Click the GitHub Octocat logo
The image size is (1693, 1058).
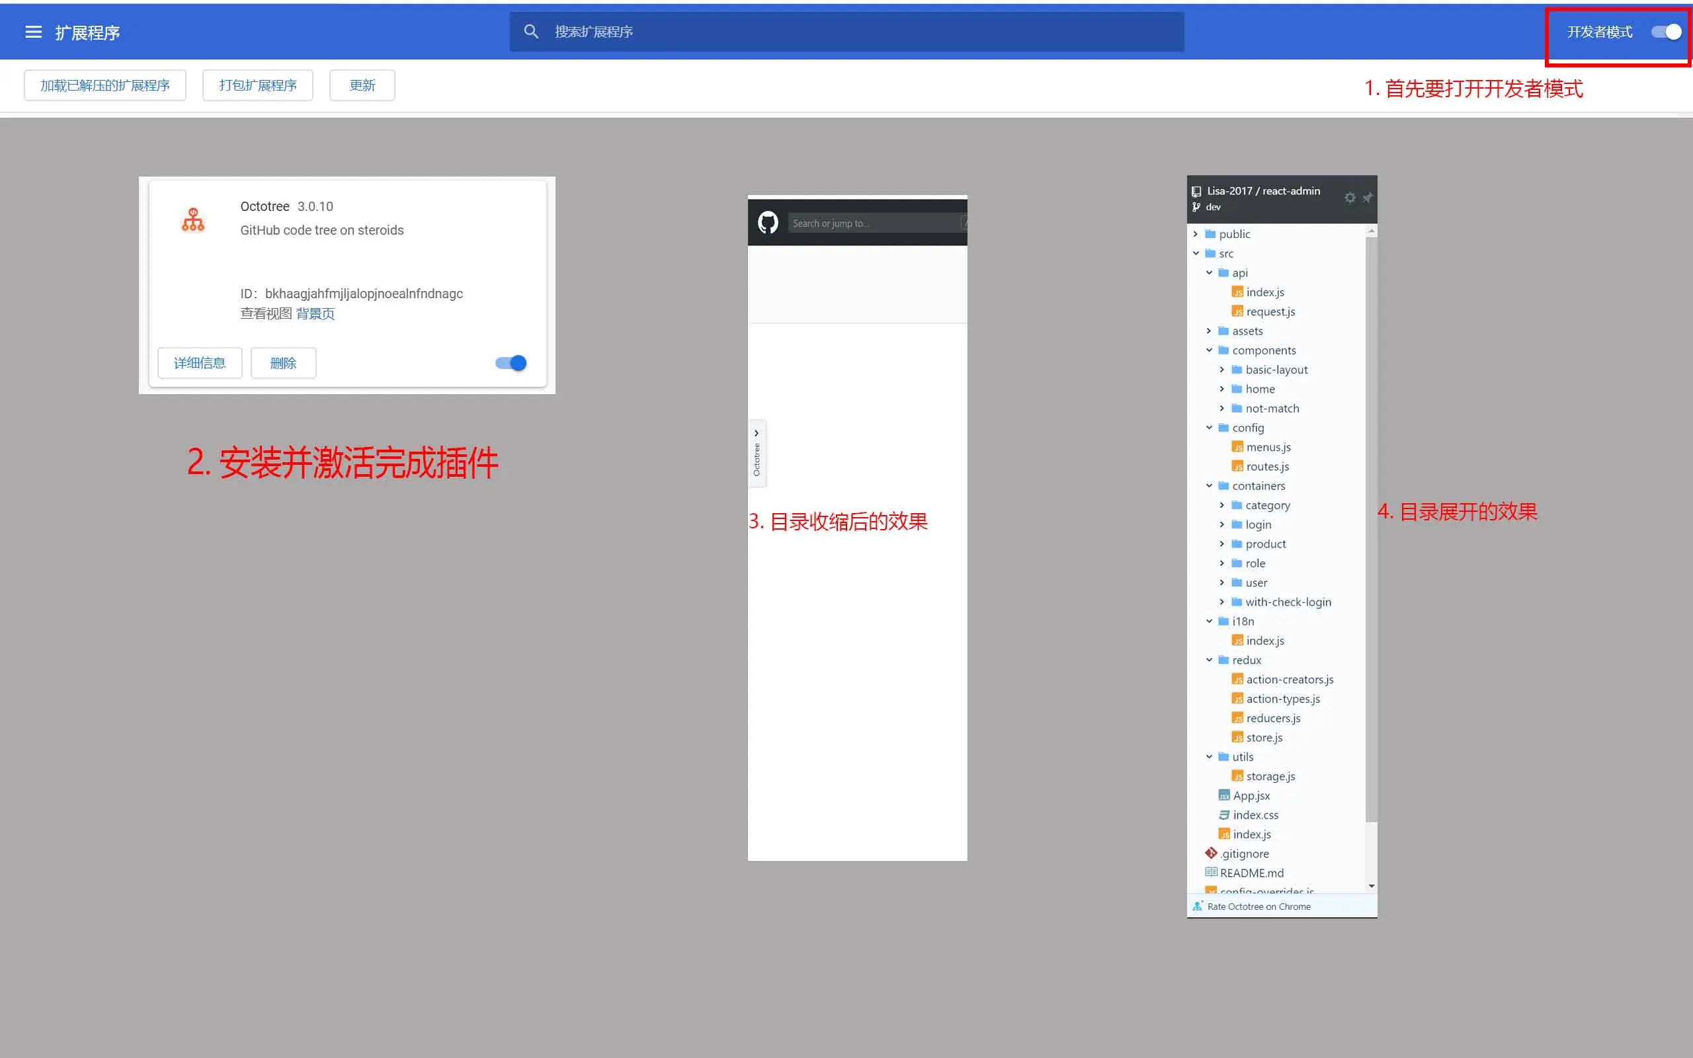(x=767, y=223)
